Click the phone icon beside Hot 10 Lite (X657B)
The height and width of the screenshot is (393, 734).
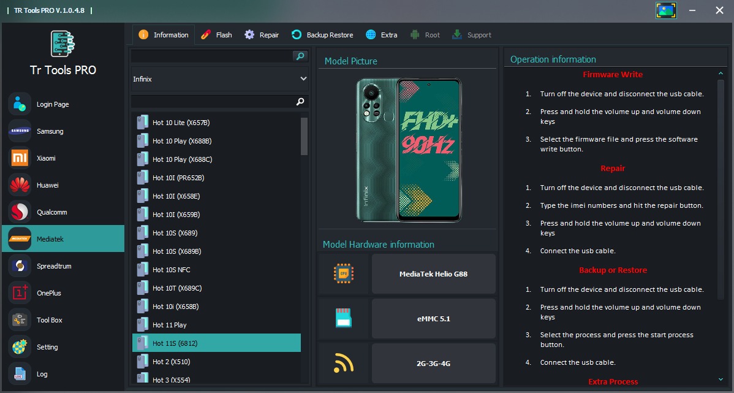(142, 122)
